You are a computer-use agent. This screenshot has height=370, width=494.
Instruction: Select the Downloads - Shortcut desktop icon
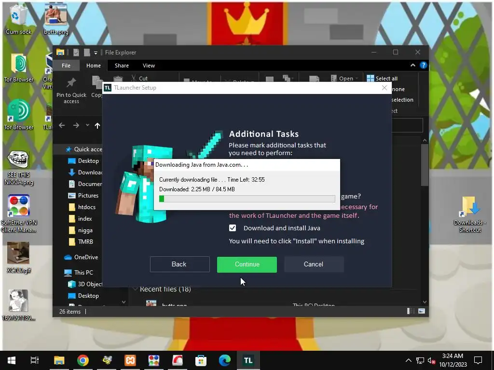[470, 214]
